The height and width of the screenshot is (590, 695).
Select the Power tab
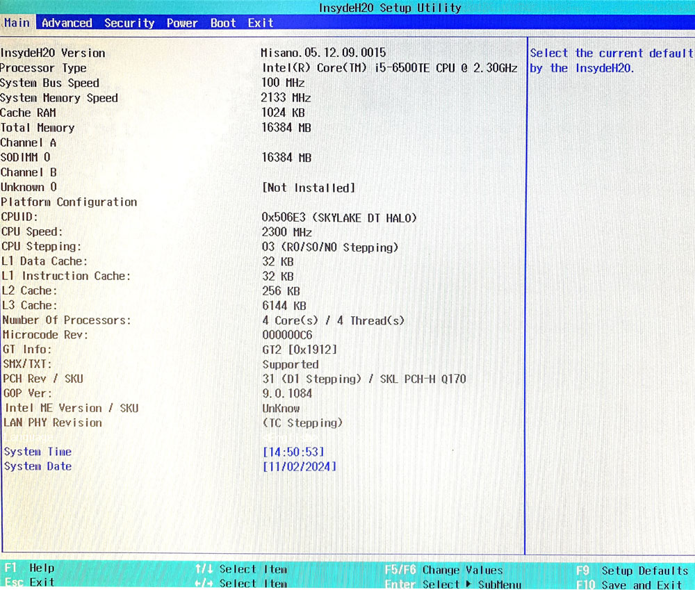point(182,23)
